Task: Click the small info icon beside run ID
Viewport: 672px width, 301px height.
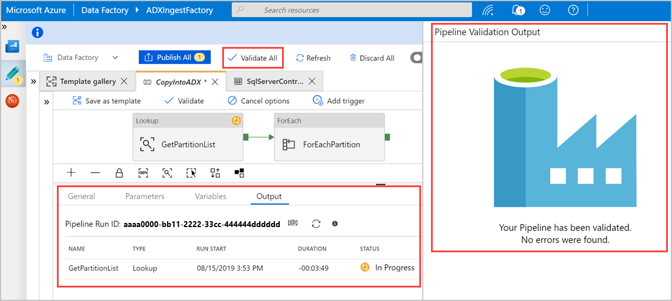Action: click(x=335, y=224)
